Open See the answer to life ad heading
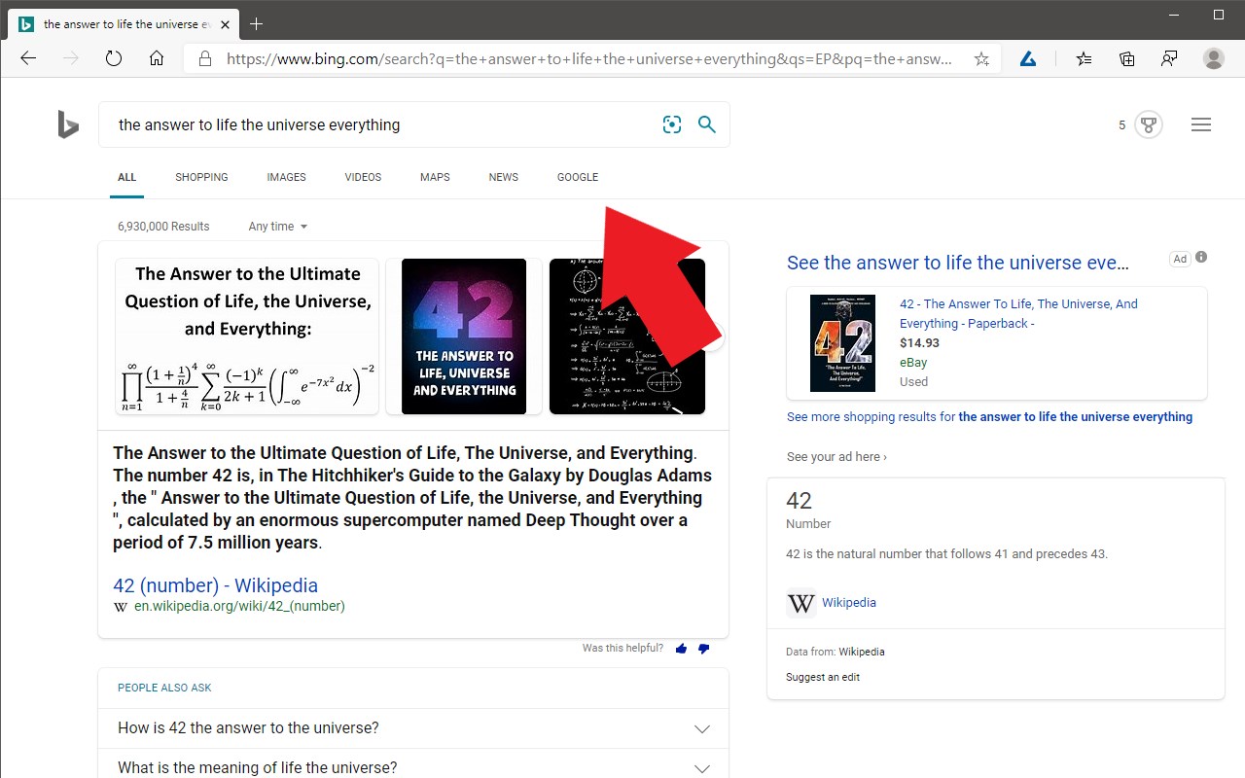1245x778 pixels. tap(958, 263)
